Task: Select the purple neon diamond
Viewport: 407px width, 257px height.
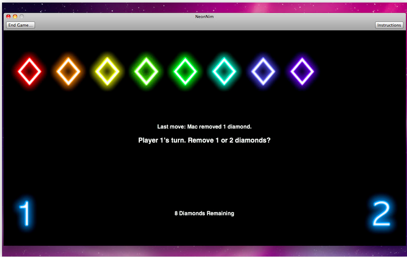Action: [x=302, y=72]
